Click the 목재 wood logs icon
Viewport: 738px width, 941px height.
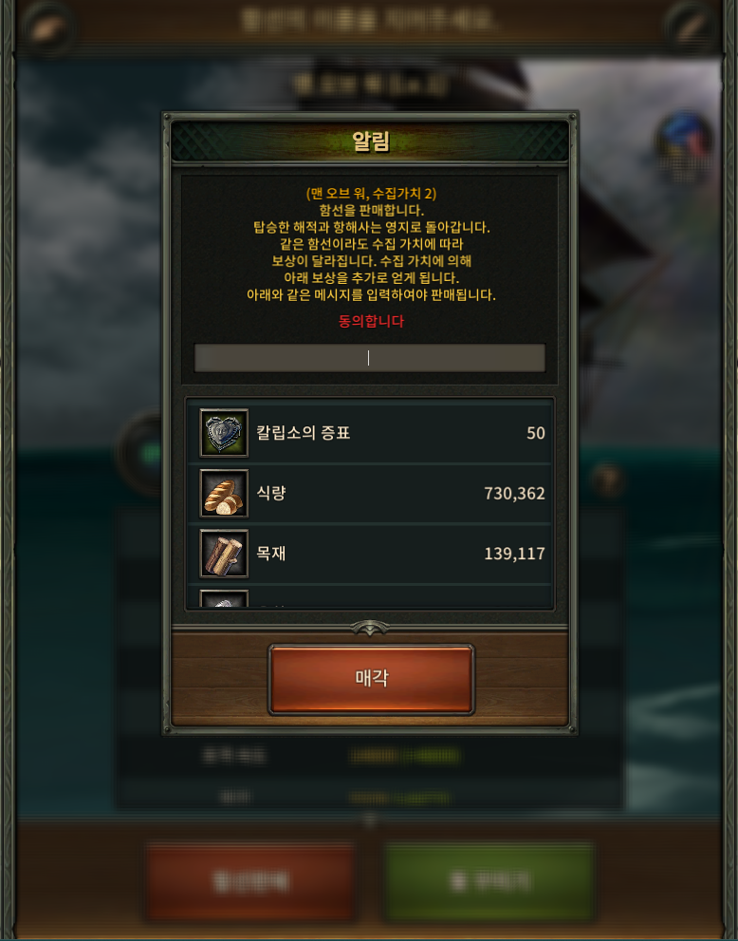click(x=224, y=554)
